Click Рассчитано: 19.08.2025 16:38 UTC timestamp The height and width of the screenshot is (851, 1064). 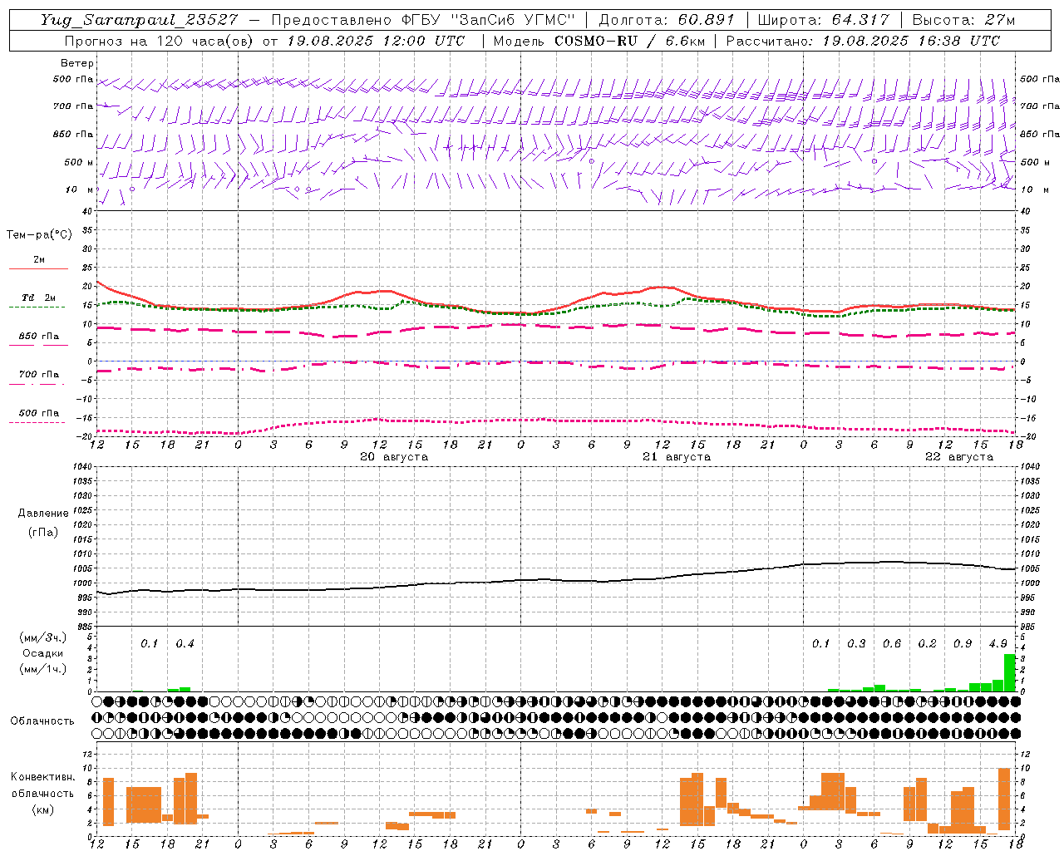(863, 41)
